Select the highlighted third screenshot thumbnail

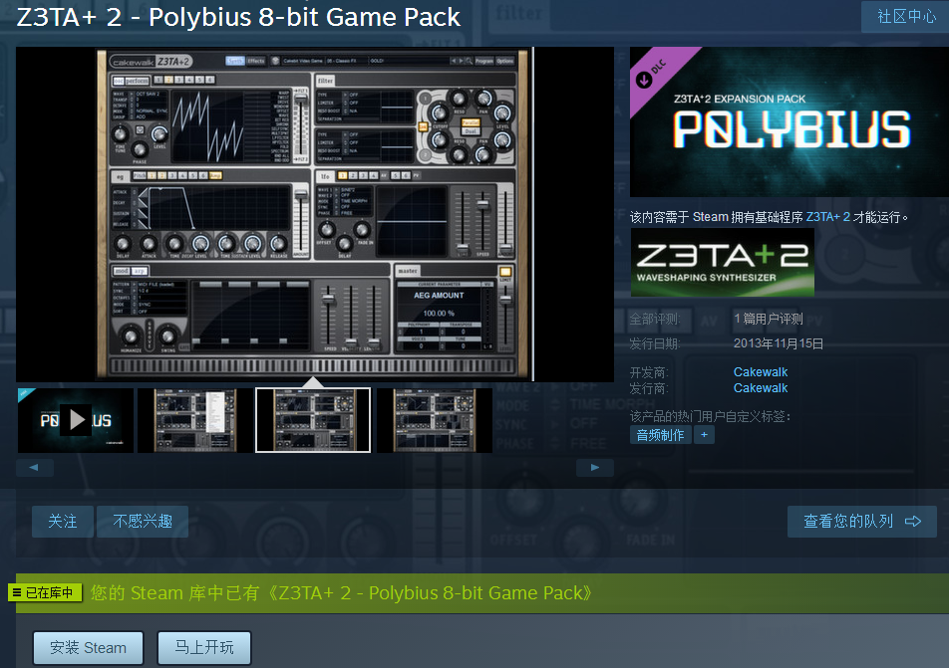(313, 420)
